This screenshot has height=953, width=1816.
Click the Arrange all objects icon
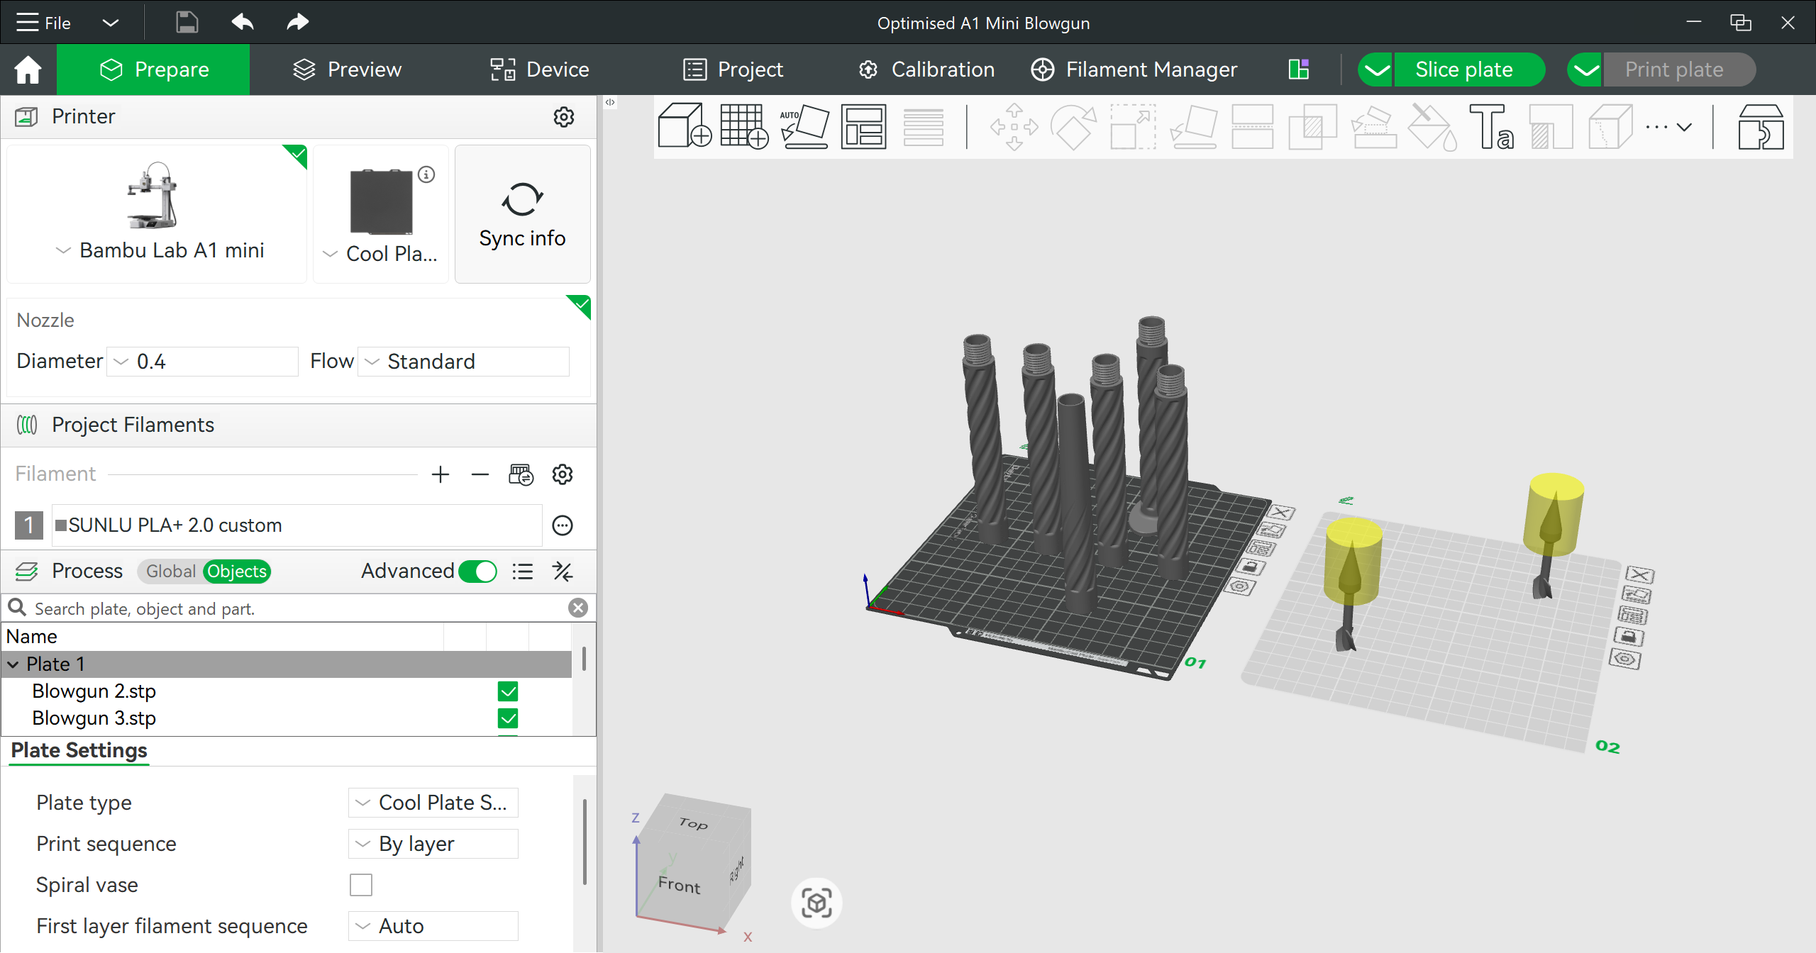click(x=863, y=127)
